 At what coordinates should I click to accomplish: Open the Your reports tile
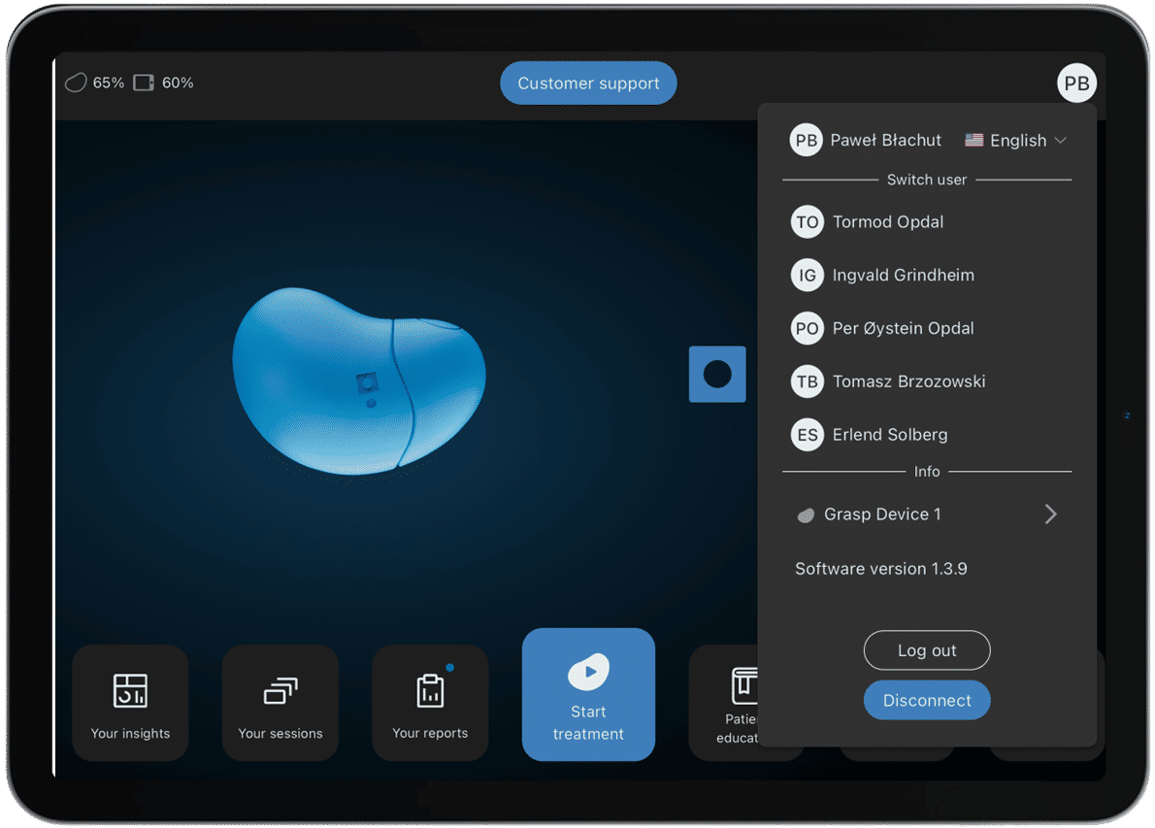(x=430, y=702)
